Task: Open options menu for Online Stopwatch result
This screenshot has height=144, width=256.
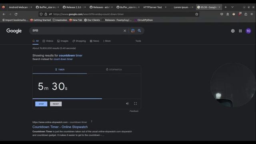Action: click(x=92, y=122)
